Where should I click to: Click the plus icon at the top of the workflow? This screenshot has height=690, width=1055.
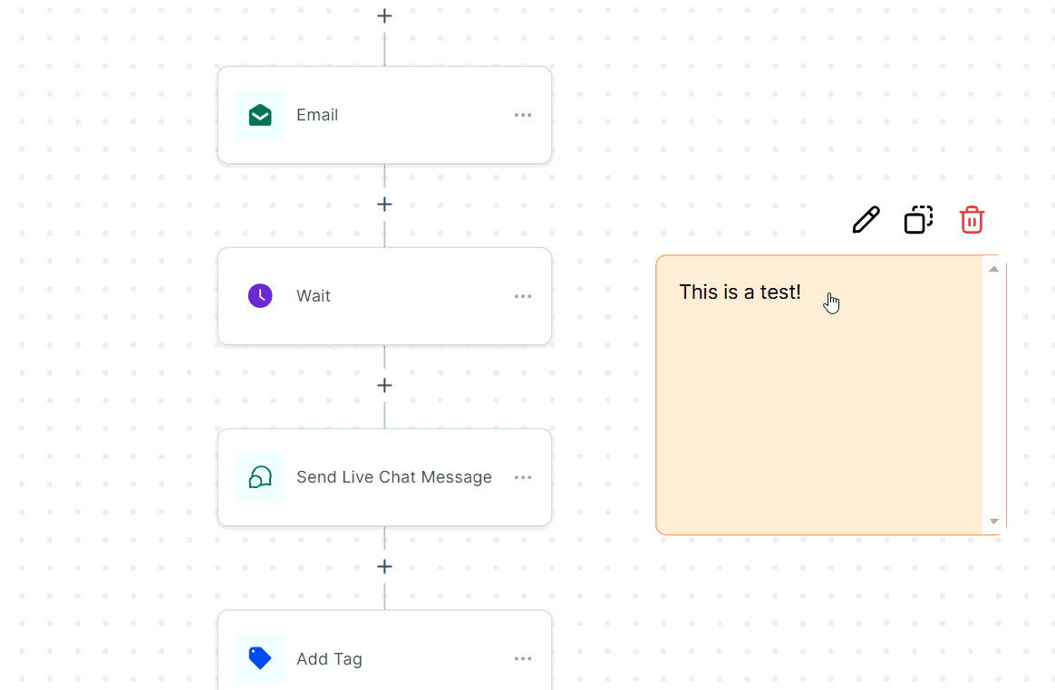(384, 15)
